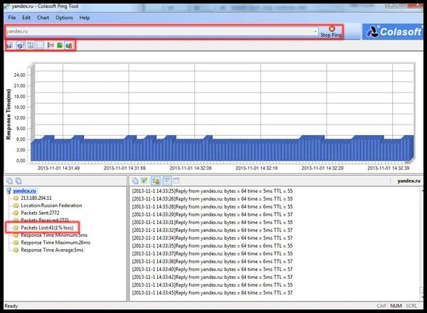This screenshot has height=313, width=427.
Task: Click the log entry at 14:33:34
Action: 212,238
